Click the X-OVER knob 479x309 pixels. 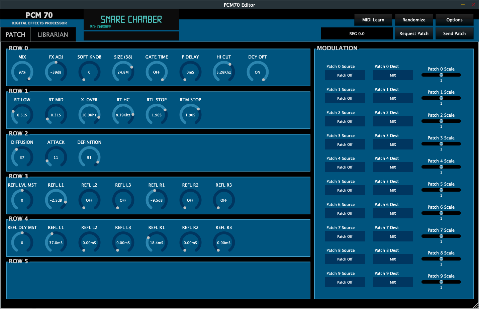tap(89, 115)
